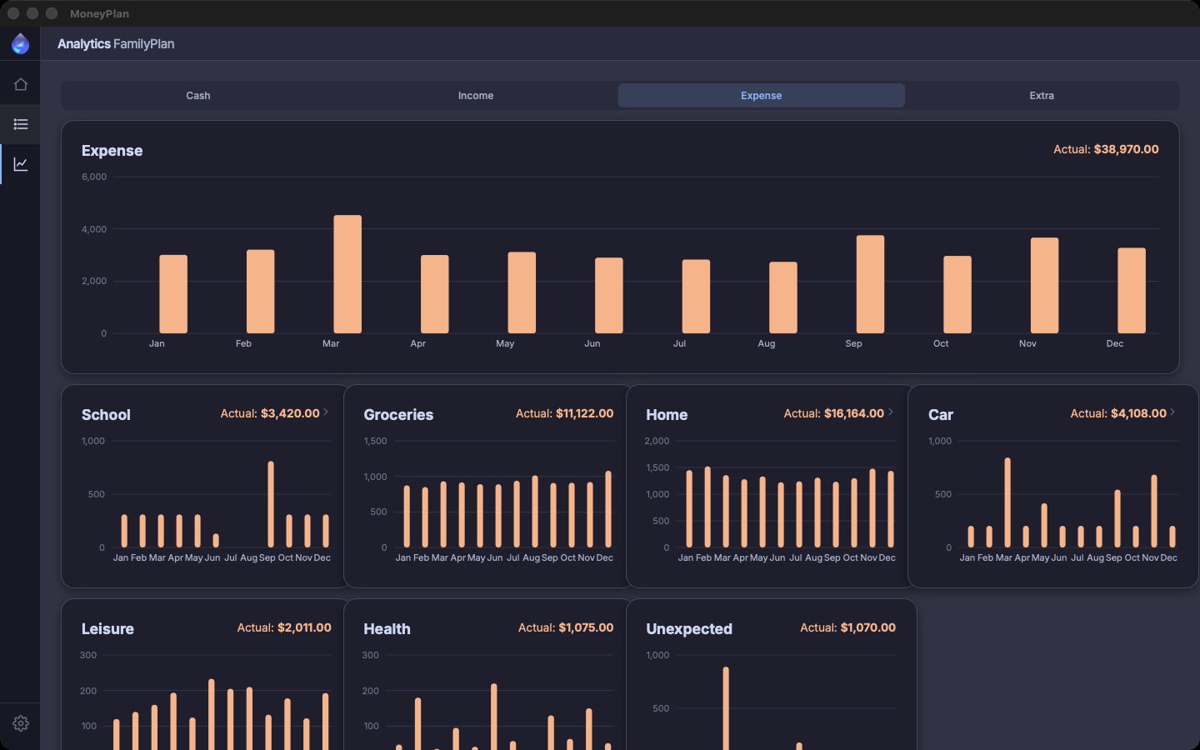This screenshot has height=750, width=1200.
Task: Click the MoneyPlan droplet logo
Action: 21,43
